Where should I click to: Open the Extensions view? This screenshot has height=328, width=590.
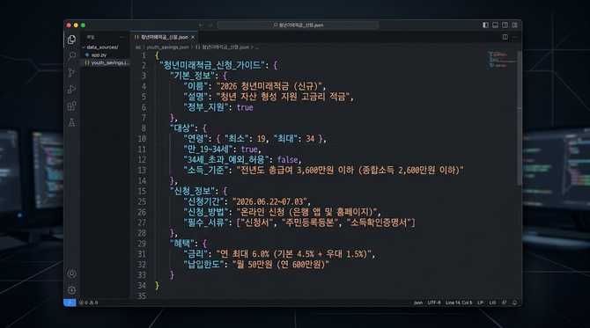(71, 106)
